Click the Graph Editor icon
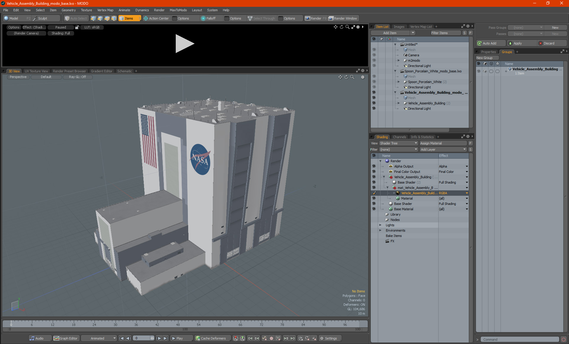Viewport: 569px width, 344px height. coord(56,338)
